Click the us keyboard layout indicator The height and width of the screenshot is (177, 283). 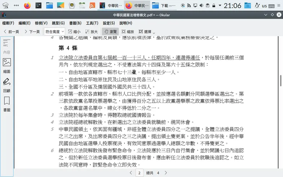click(x=264, y=6)
